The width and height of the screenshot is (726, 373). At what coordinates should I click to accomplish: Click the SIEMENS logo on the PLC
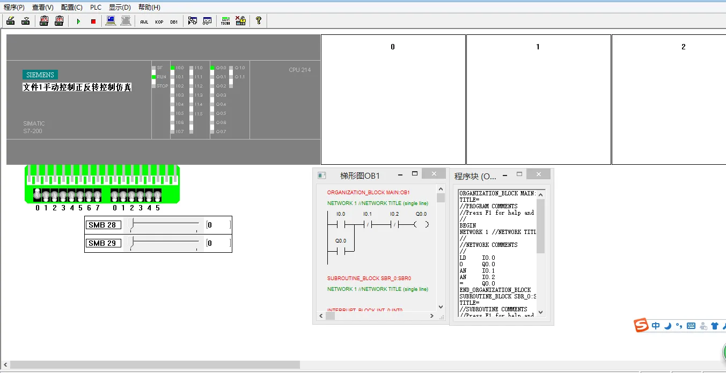(40, 75)
